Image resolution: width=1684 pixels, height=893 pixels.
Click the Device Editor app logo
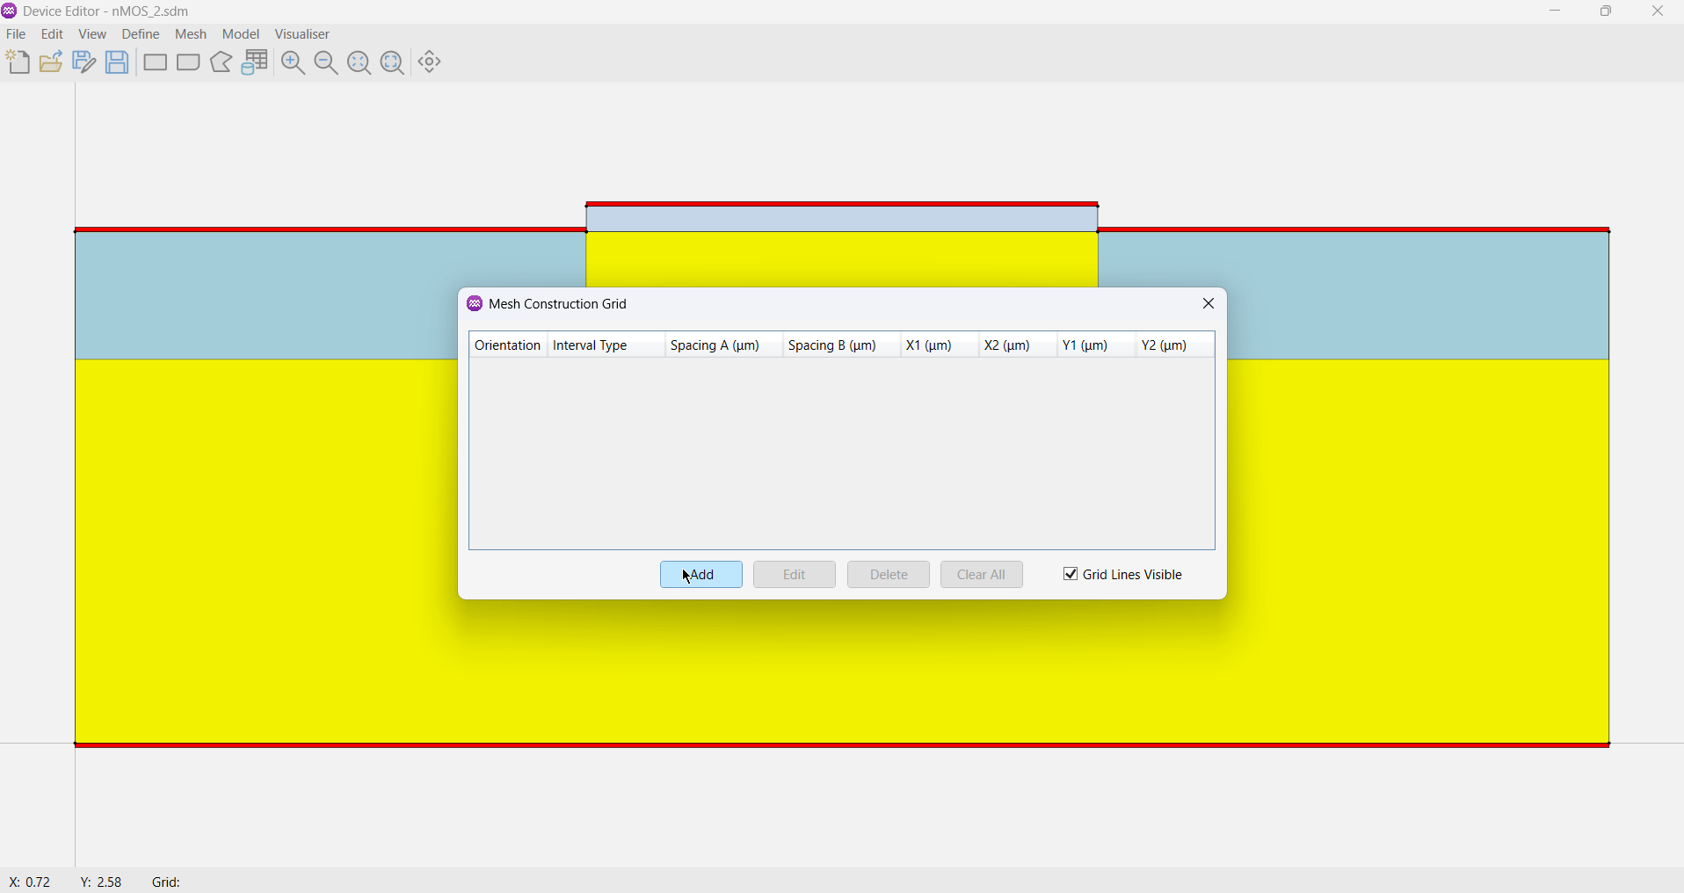click(x=10, y=11)
